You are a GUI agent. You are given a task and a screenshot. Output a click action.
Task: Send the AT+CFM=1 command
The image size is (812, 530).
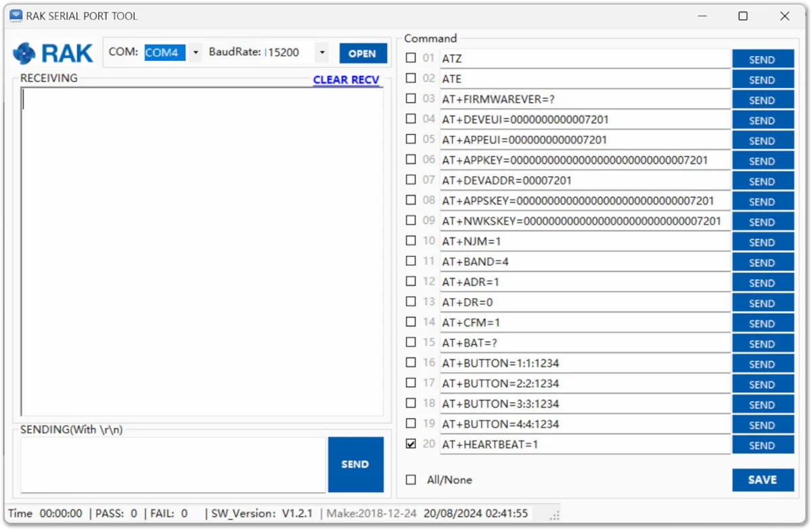tap(763, 323)
